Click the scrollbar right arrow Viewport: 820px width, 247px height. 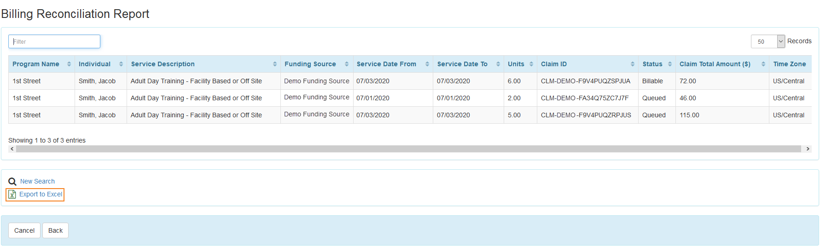(x=808, y=149)
